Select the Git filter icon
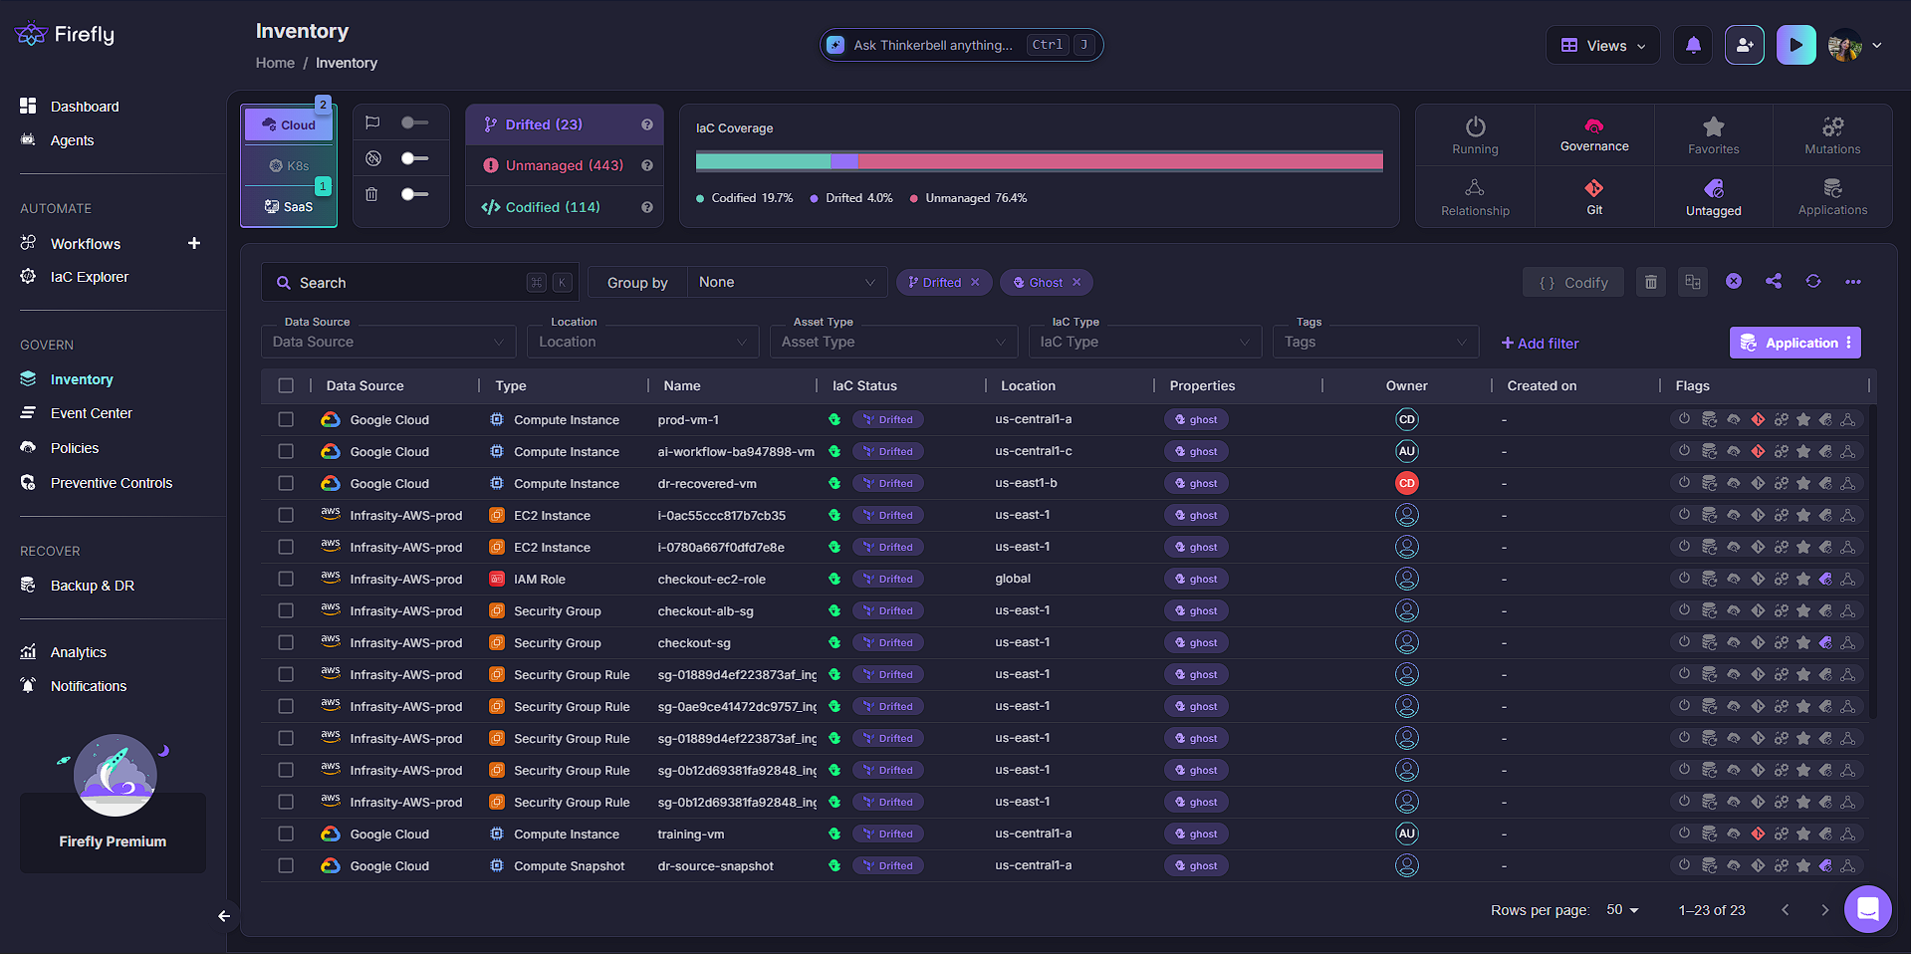 (x=1594, y=197)
